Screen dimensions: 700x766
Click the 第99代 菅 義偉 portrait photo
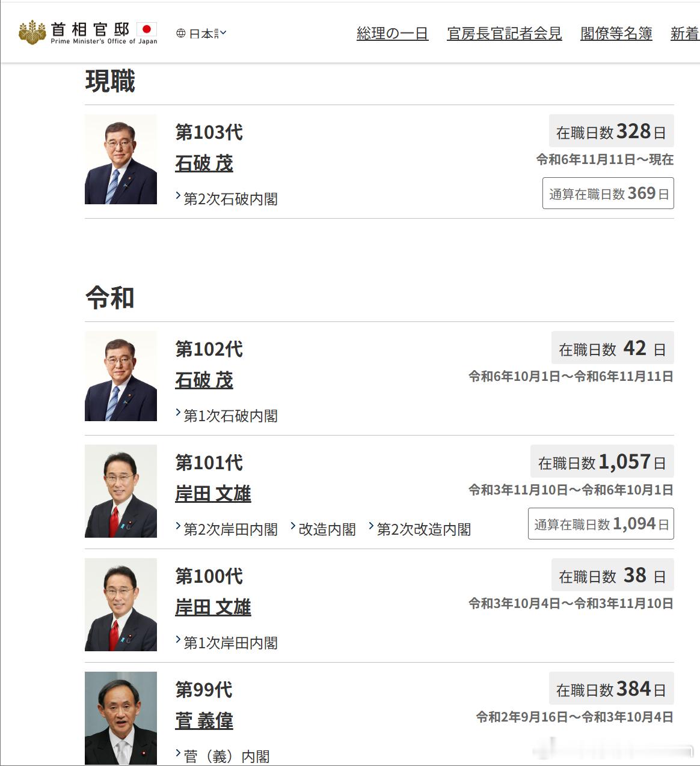point(121,718)
